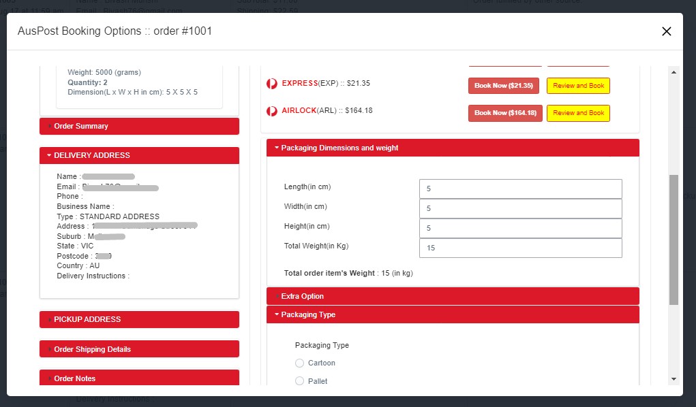Click the 'Weight: 5000 (grams)' text
The height and width of the screenshot is (407, 696).
click(104, 72)
